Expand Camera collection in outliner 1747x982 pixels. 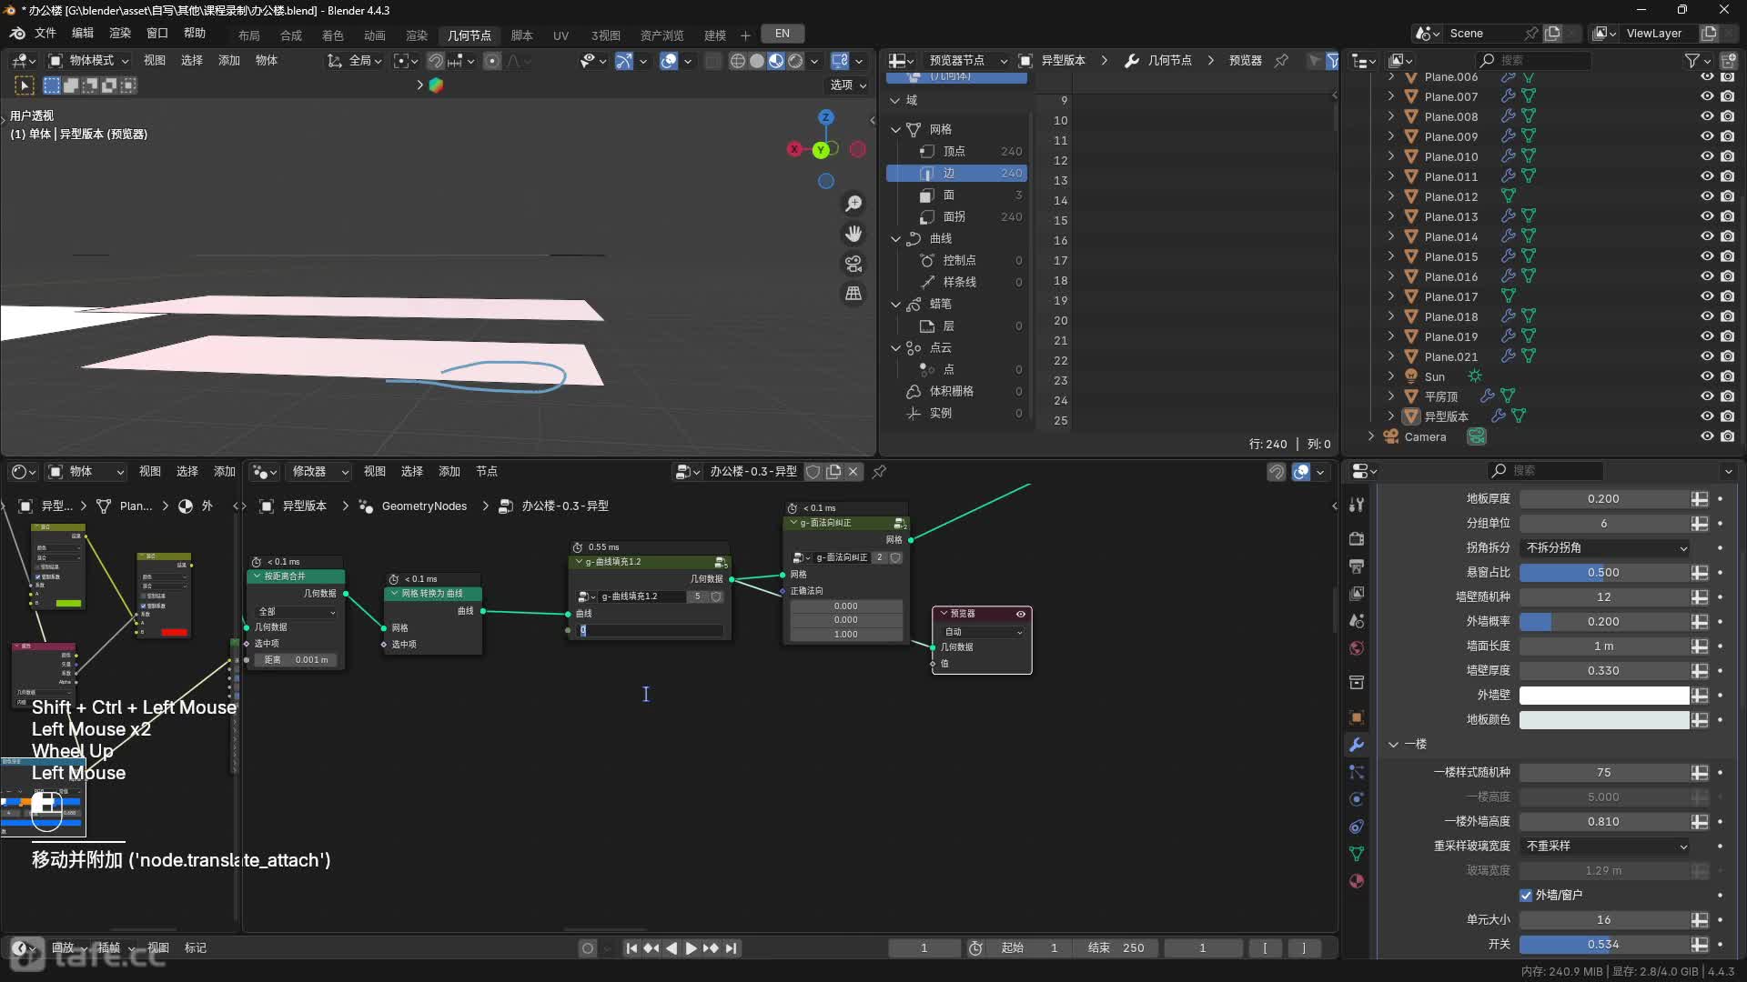[x=1371, y=436]
